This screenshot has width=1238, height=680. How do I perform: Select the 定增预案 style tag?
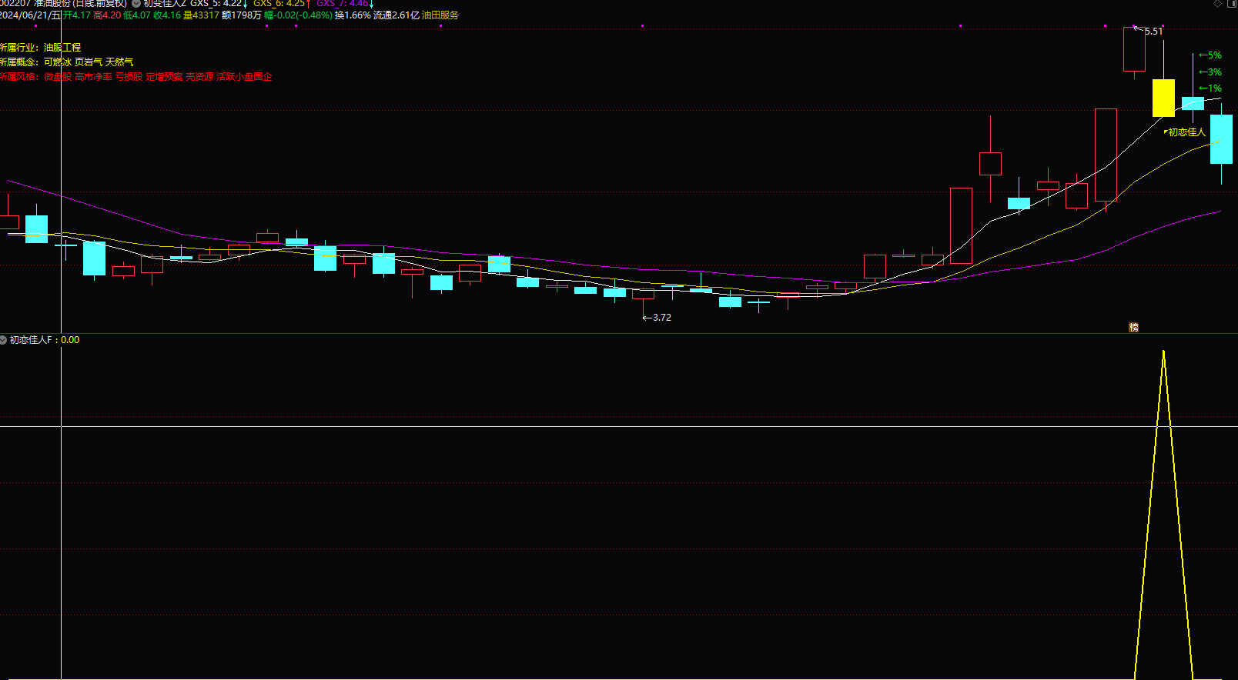tap(165, 77)
